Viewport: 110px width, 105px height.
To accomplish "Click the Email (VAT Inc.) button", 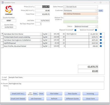I will tap(18, 94).
